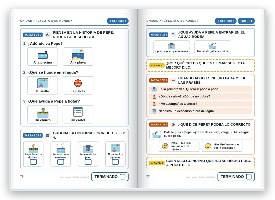Click the worried face next to 'Vale… Me tiro'
The width and height of the screenshot is (275, 200).
[x=165, y=146]
